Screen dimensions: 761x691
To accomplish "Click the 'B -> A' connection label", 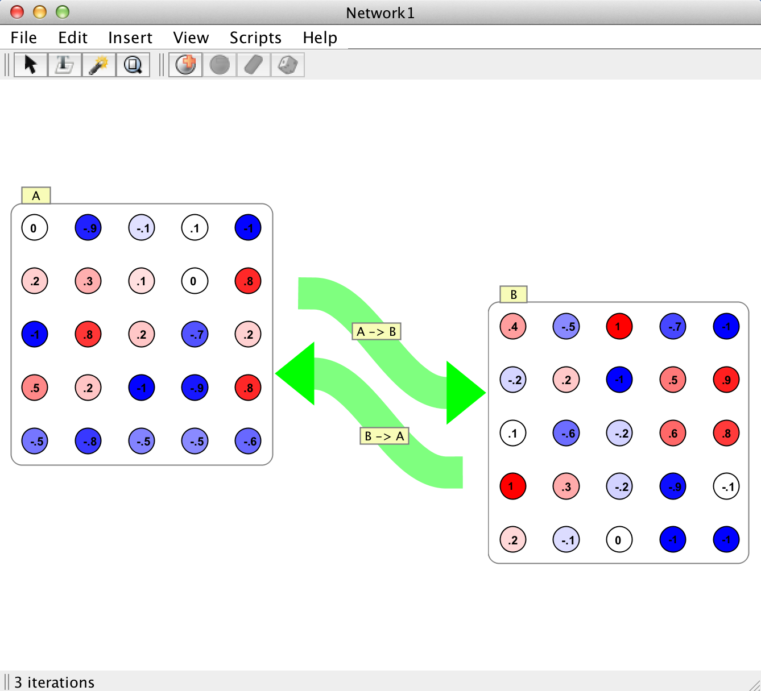I will click(384, 436).
